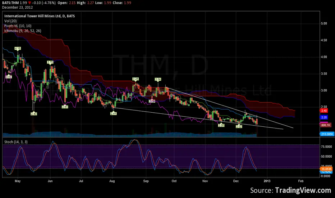This screenshot has height=198, width=335.
Task: Click the red 2.40 price tag on axis
Action: coord(324,111)
